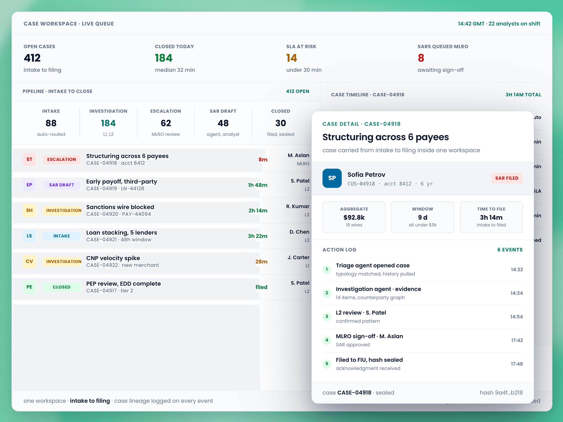Image resolution: width=563 pixels, height=422 pixels.
Task: Click Case Timeline CASE-04918 header
Action: pyautogui.click(x=368, y=95)
